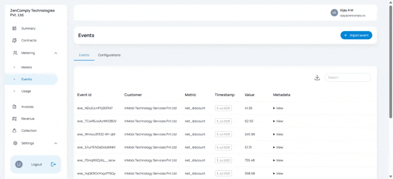Click the vijay@zencomply.co email text
The height and width of the screenshot is (179, 393).
click(353, 16)
